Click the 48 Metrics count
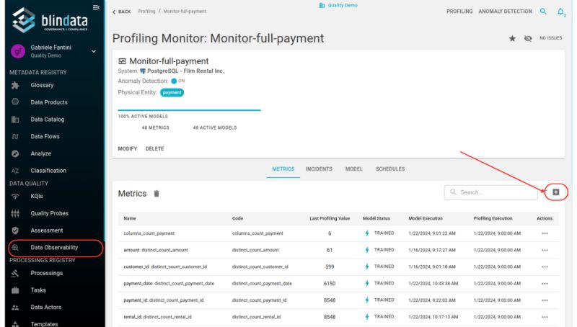The height and width of the screenshot is (327, 577). [x=155, y=128]
